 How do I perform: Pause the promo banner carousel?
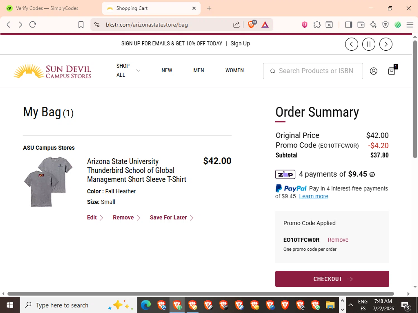(x=369, y=44)
